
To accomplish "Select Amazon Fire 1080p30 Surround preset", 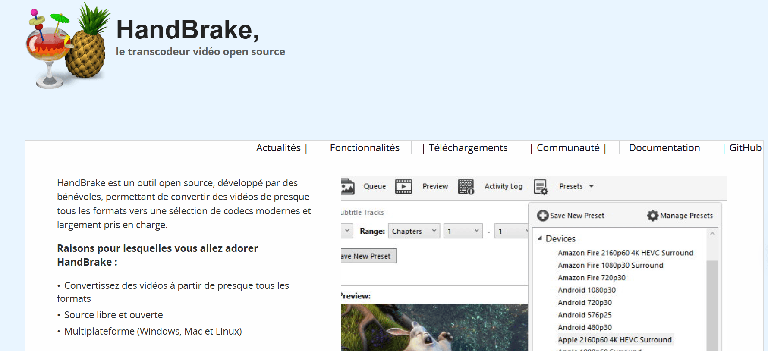I will tap(611, 265).
